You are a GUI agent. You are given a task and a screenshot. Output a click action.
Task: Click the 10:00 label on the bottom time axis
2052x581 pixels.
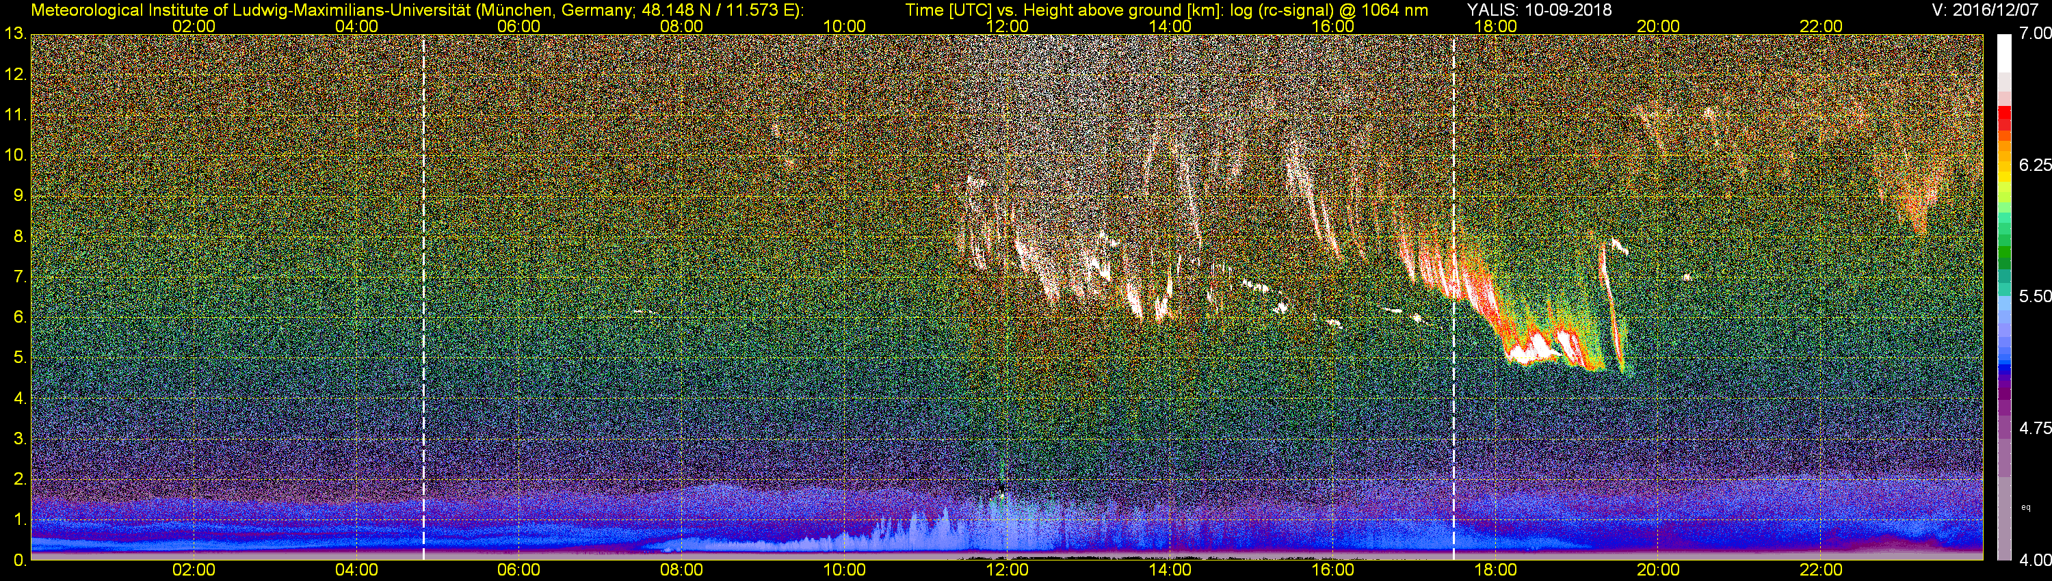coord(844,571)
